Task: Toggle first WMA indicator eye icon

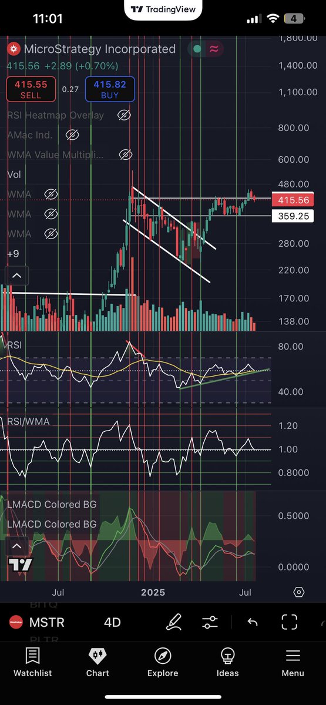Action: coord(51,194)
